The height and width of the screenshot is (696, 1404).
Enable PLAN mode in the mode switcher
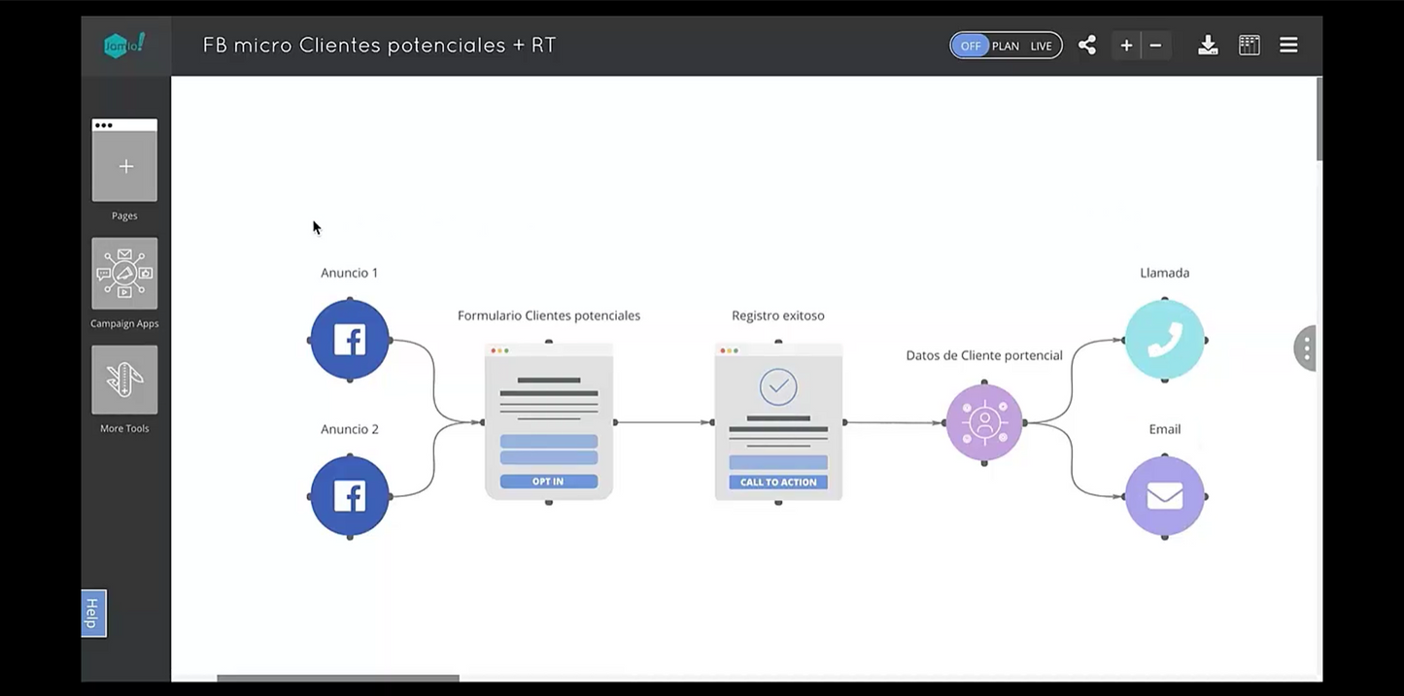[1006, 45]
